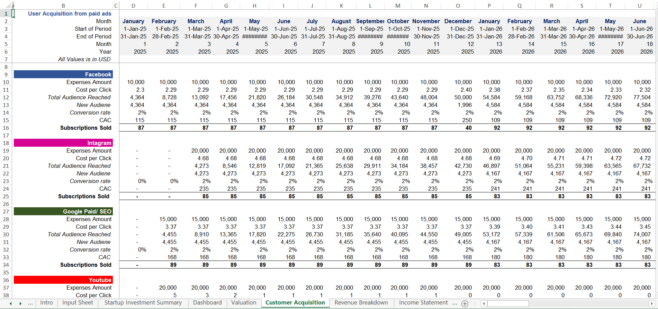
Task: Switch to the Input Sheet tab
Action: tap(78, 303)
